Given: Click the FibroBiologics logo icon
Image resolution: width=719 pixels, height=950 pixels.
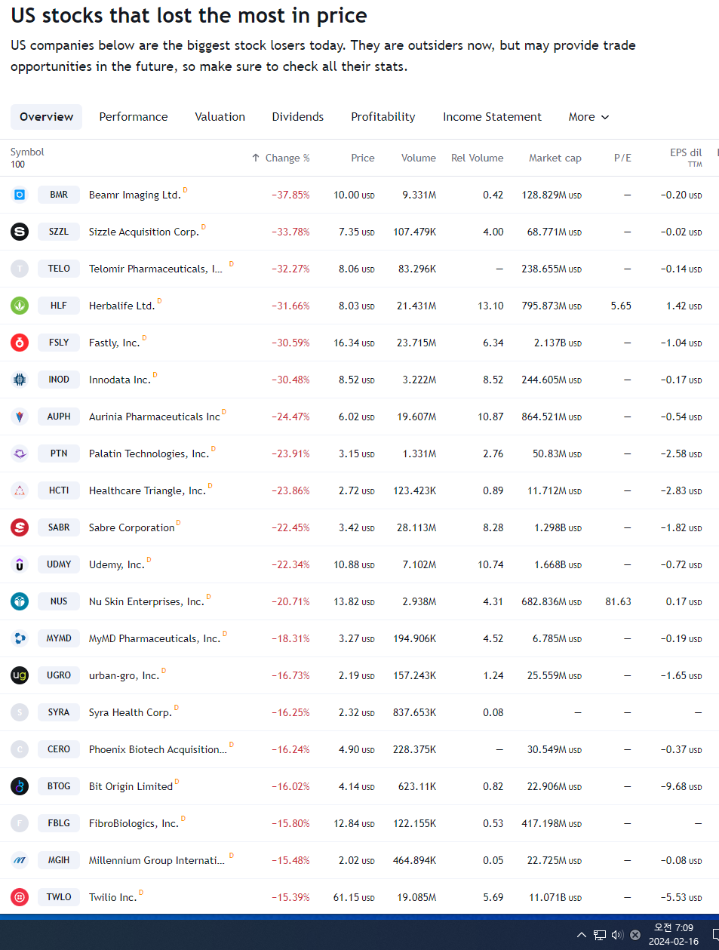Looking at the screenshot, I should [20, 823].
